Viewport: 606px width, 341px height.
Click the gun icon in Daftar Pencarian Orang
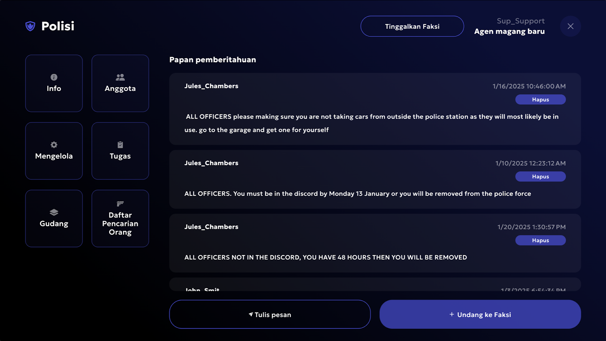[x=120, y=204]
